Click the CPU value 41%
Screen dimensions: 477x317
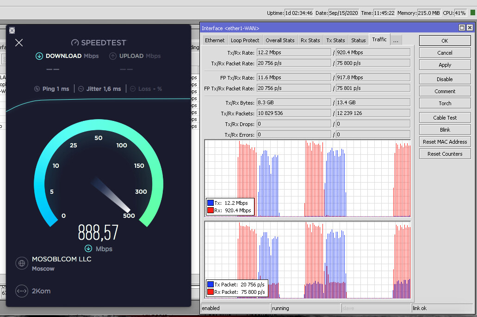[x=460, y=13]
